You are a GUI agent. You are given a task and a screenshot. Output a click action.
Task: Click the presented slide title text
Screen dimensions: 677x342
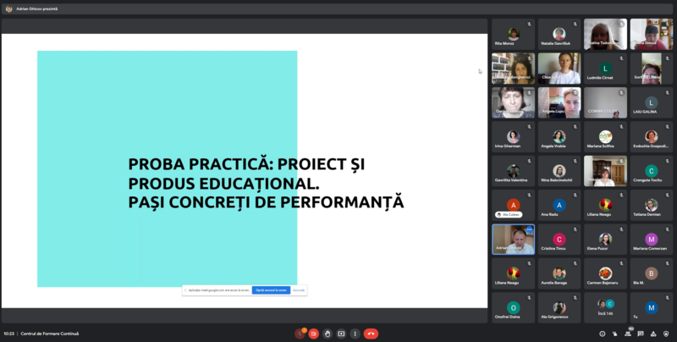click(266, 183)
